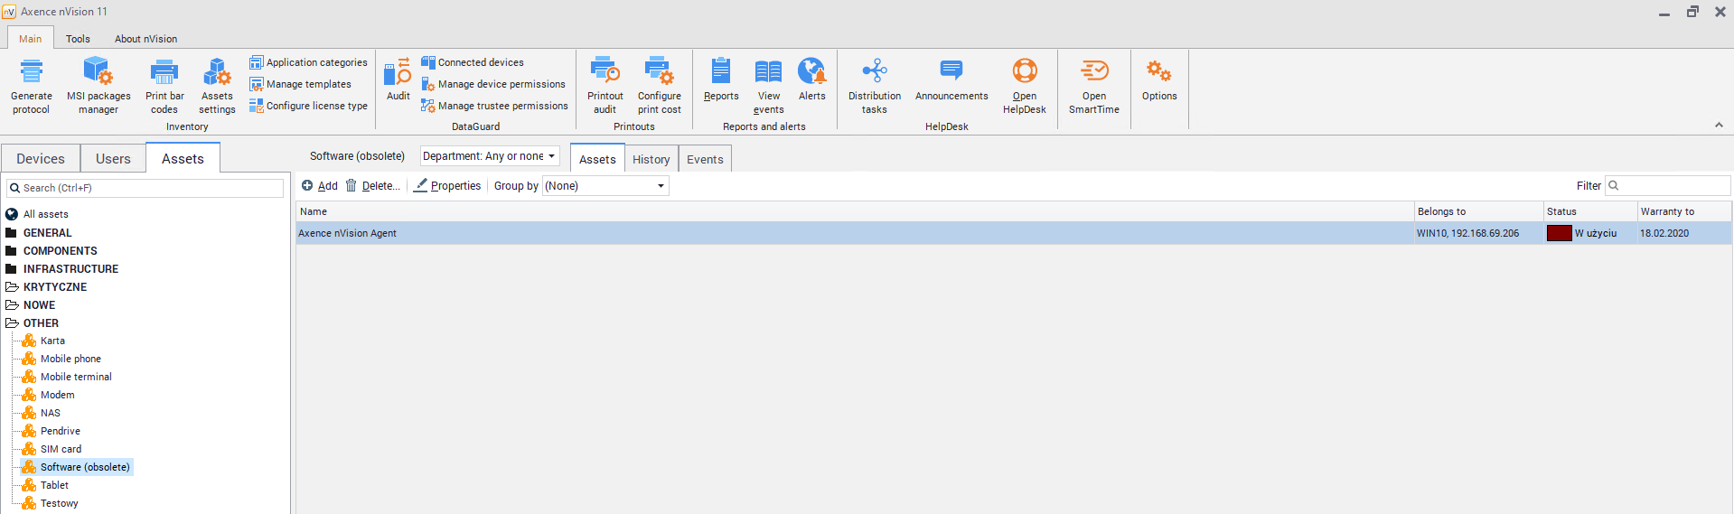
Task: Click the dark red status color swatch
Action: (1559, 233)
